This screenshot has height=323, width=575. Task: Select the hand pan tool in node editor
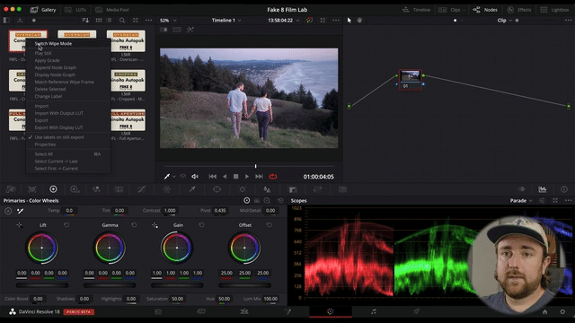[359, 21]
